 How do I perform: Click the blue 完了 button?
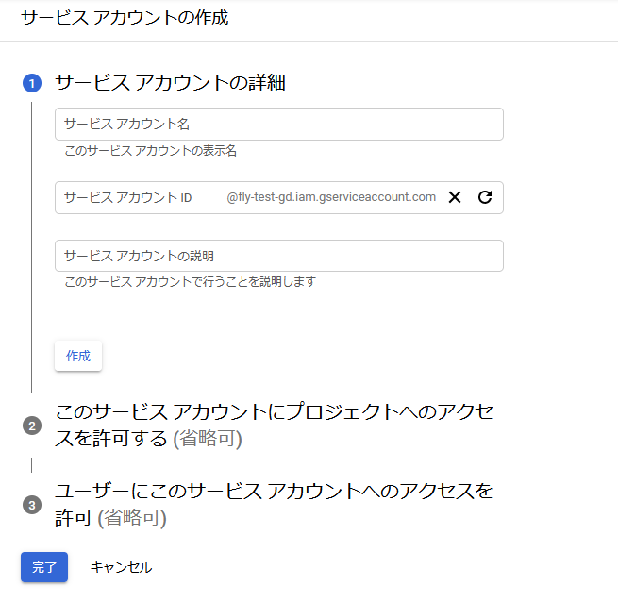tap(44, 567)
